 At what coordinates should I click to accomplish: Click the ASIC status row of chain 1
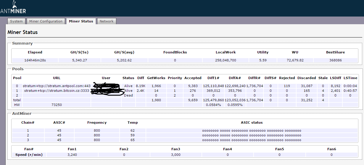click(252, 130)
